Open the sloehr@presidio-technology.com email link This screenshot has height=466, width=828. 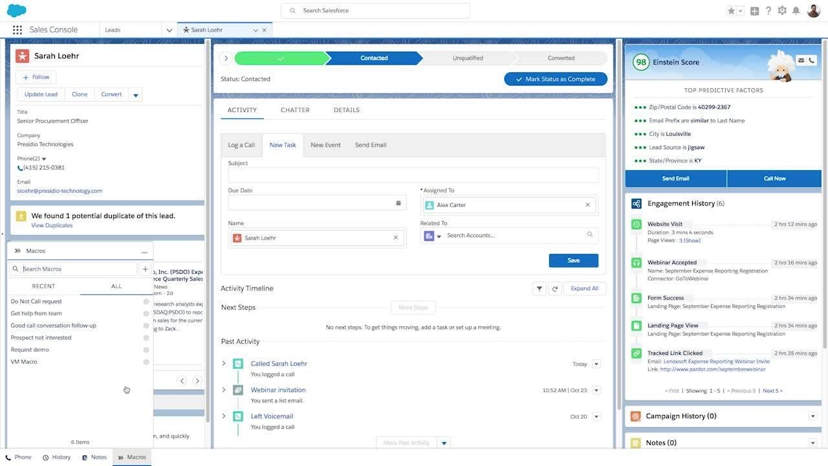click(x=60, y=191)
